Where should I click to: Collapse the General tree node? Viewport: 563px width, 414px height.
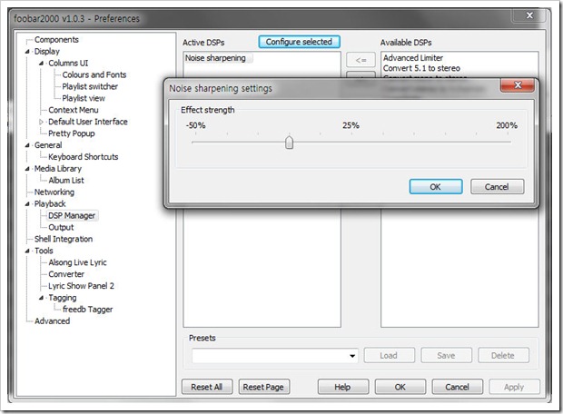tap(27, 145)
